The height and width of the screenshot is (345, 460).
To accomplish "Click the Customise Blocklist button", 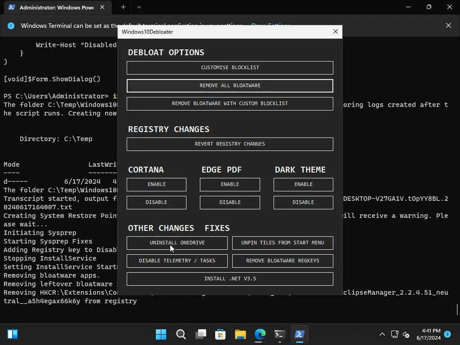I will 230,67.
